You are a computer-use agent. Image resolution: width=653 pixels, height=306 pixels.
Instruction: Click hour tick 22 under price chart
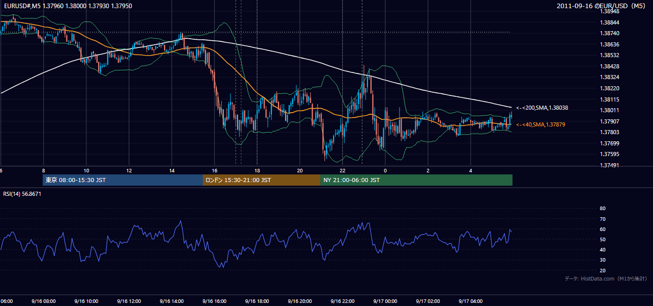pos(343,171)
